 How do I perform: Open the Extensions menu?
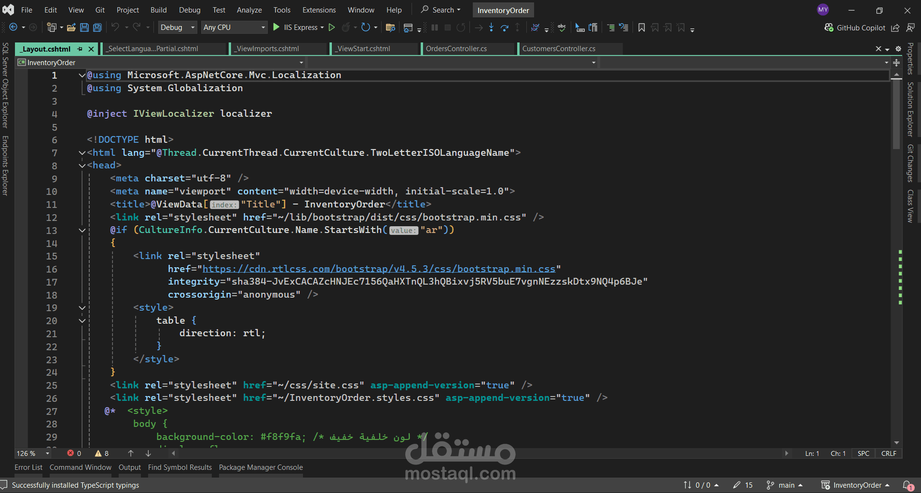319,10
